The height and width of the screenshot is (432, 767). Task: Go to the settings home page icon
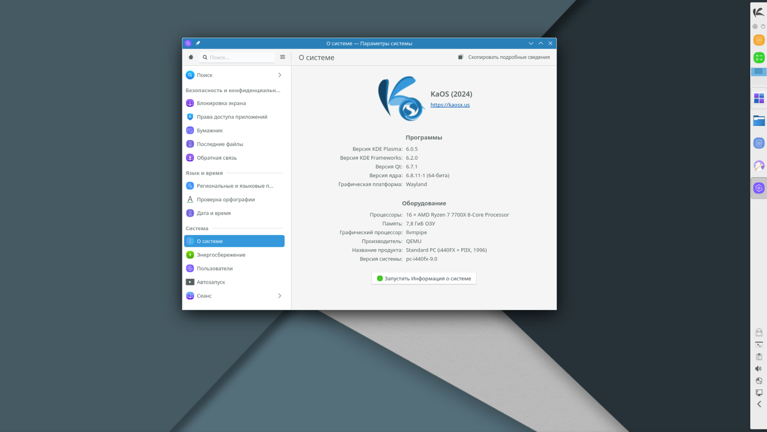(x=191, y=57)
